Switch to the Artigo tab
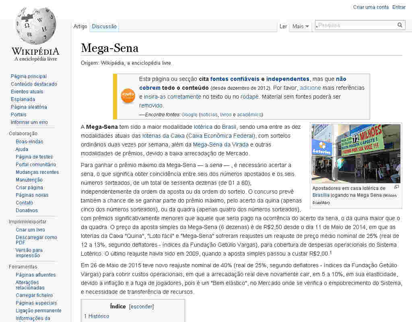 pyautogui.click(x=80, y=26)
